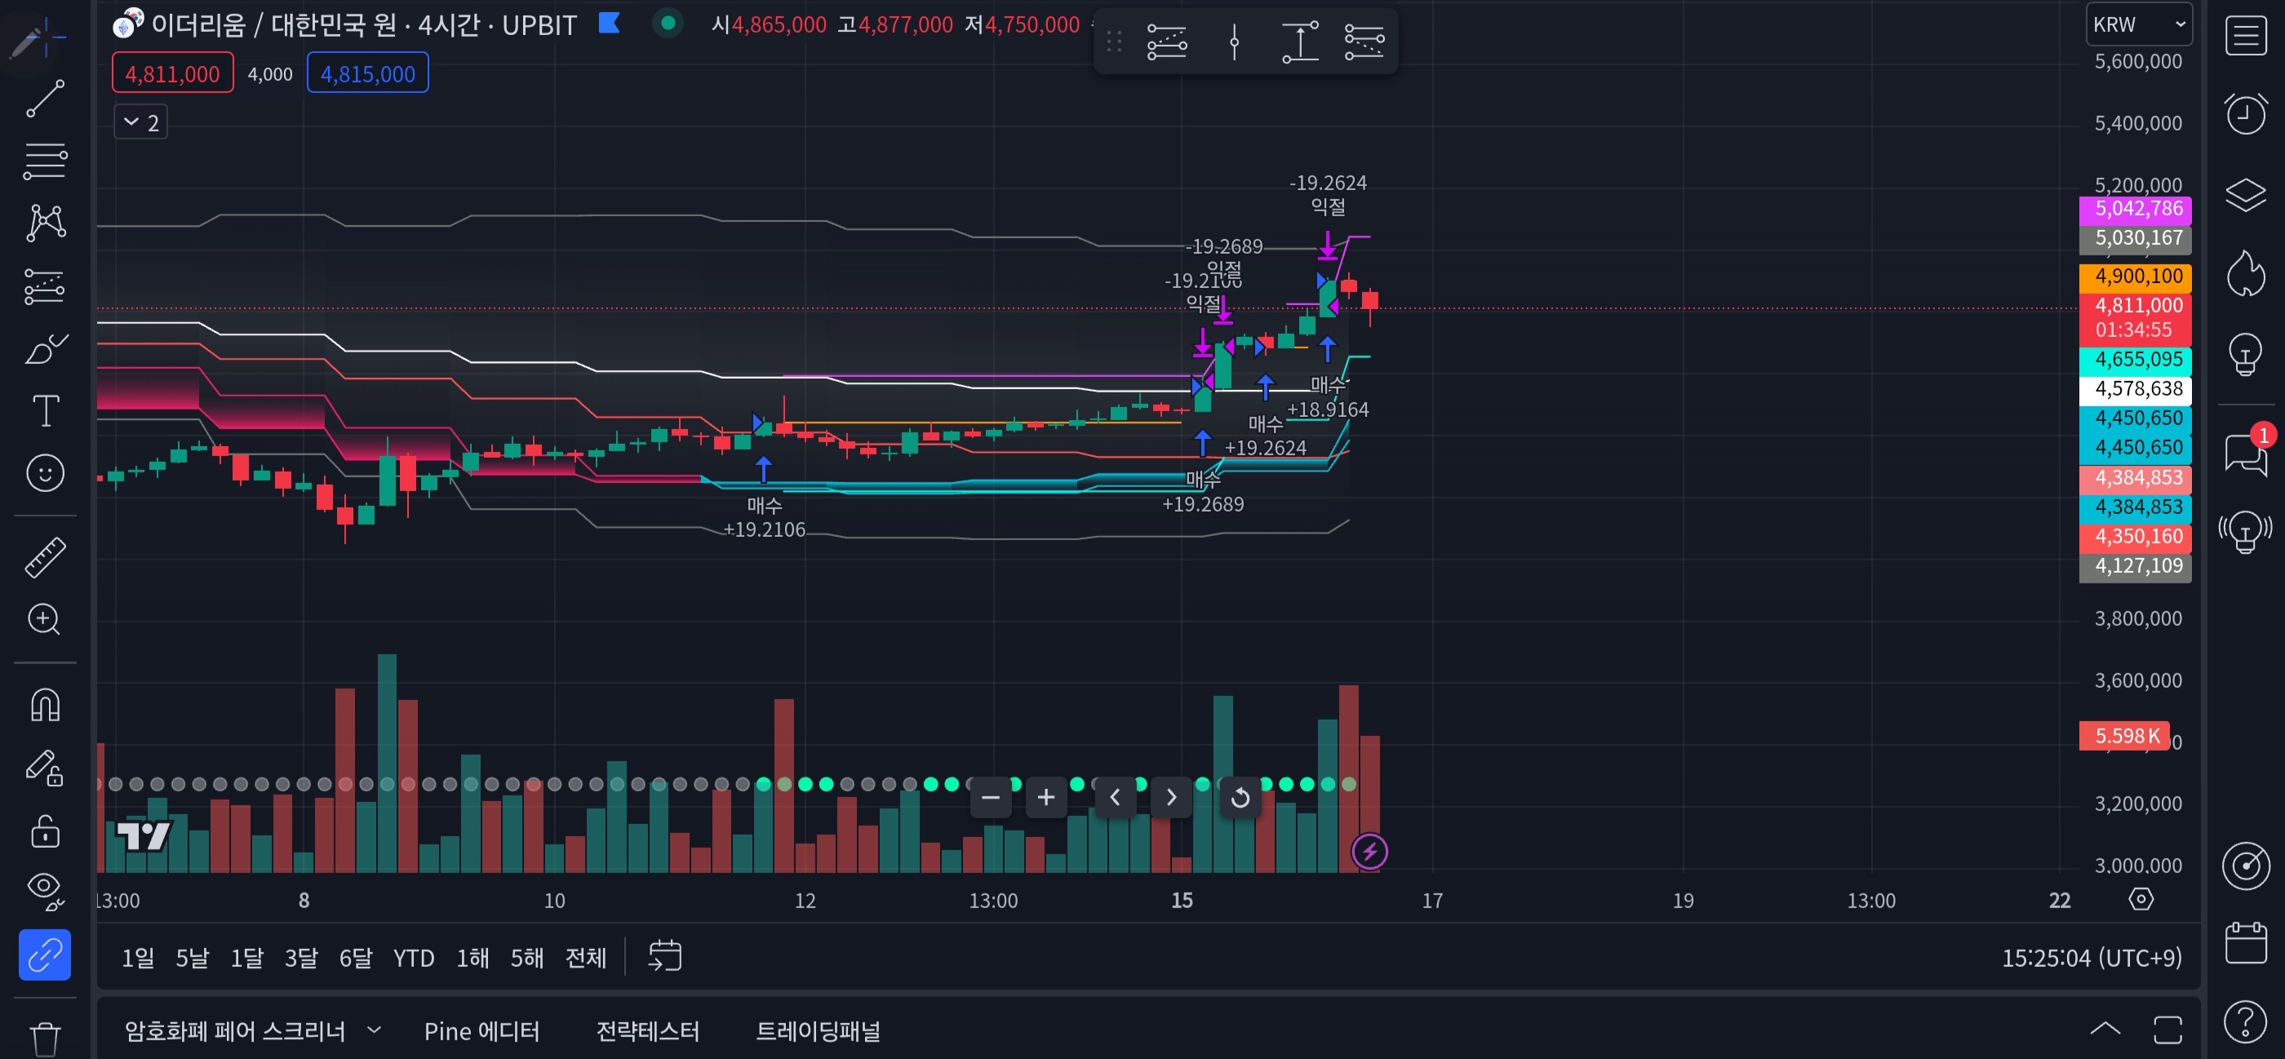The height and width of the screenshot is (1059, 2285).
Task: Click the 4,815,000 buy price button
Action: 367,73
